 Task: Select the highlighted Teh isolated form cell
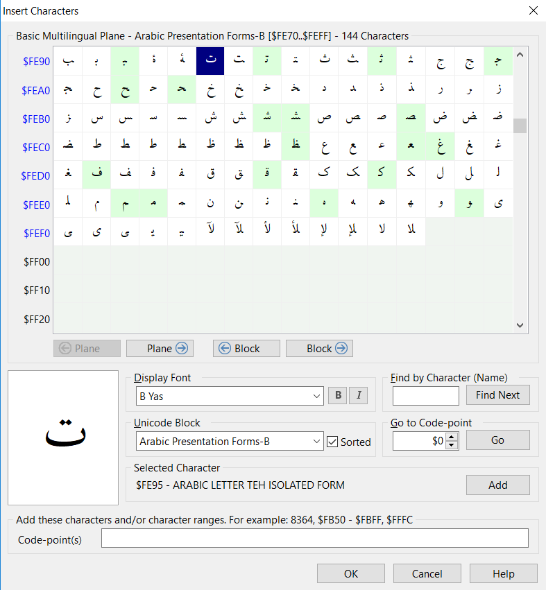pyautogui.click(x=211, y=61)
